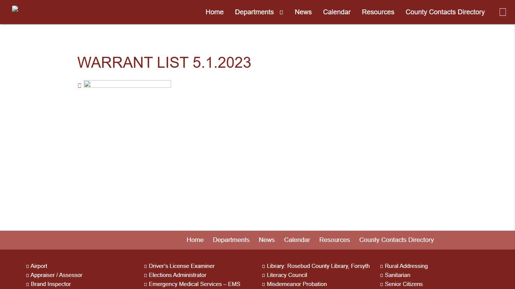
Task: Open the search icon in the header
Action: click(503, 12)
